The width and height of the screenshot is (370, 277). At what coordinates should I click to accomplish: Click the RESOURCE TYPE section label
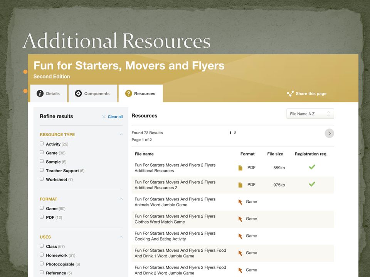57,135
